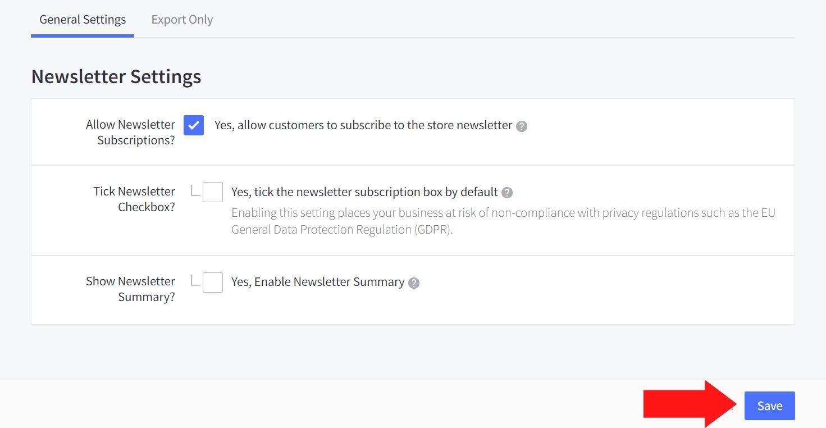Check the Enable Newsletter Summary box
Viewport: 826px width, 428px height.
point(213,283)
